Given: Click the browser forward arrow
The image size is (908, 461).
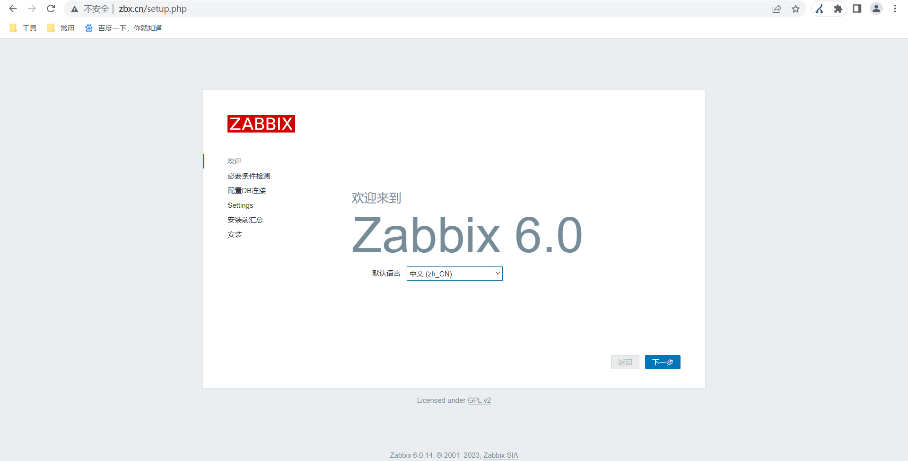Looking at the screenshot, I should click(32, 9).
